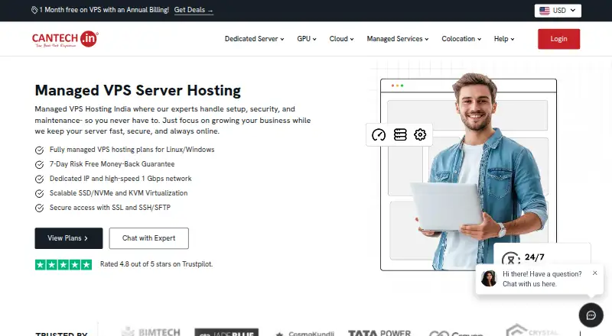Expand the Managed Services menu
The image size is (612, 336).
pyautogui.click(x=397, y=39)
